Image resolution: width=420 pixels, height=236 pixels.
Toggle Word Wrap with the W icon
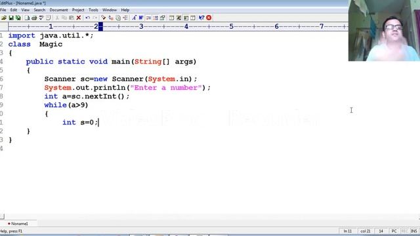pyautogui.click(x=141, y=18)
